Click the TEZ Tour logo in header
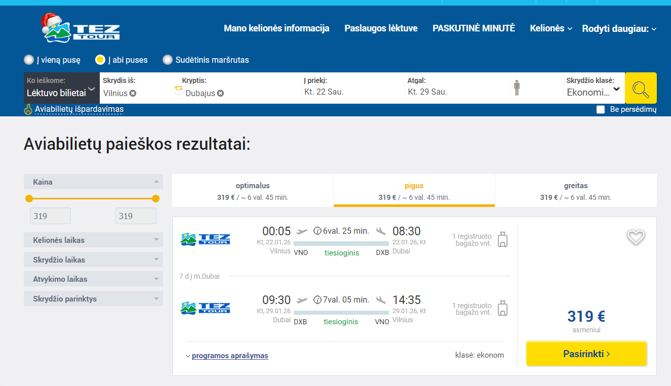Viewport: 671px width, 386px height. 81,28
